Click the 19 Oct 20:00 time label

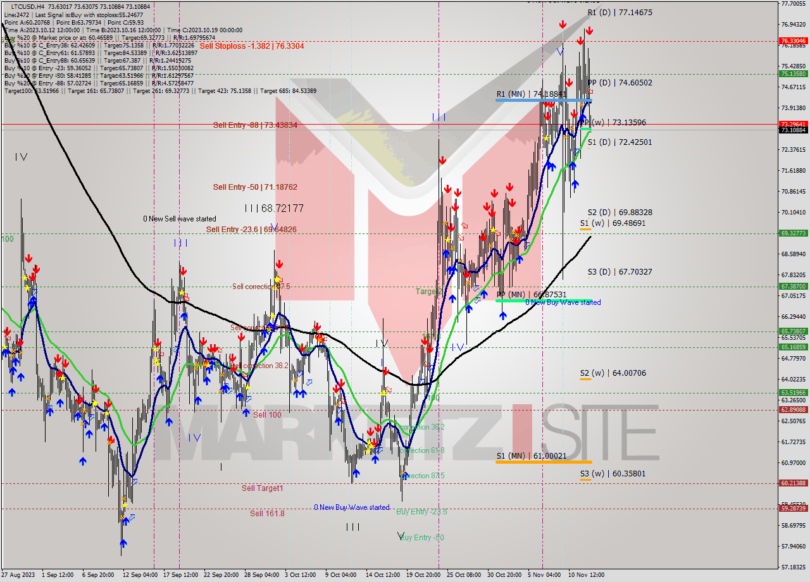click(x=423, y=575)
